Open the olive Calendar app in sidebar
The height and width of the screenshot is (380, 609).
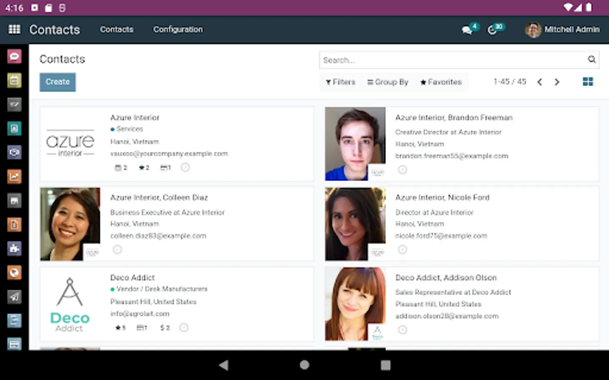[14, 80]
